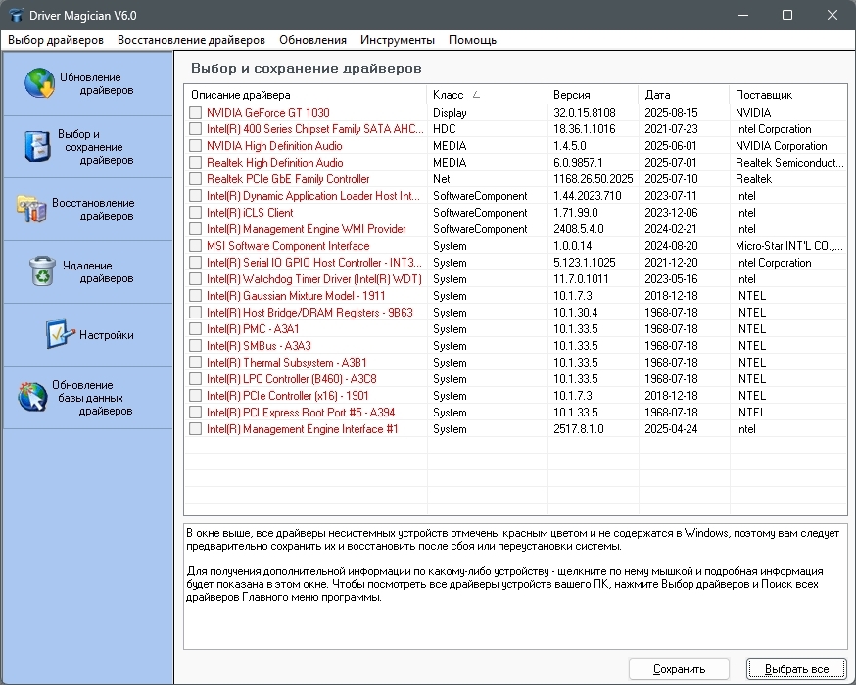The image size is (856, 685).
Task: Check Realtek PCIe GbE Family Controller box
Action: [x=196, y=179]
